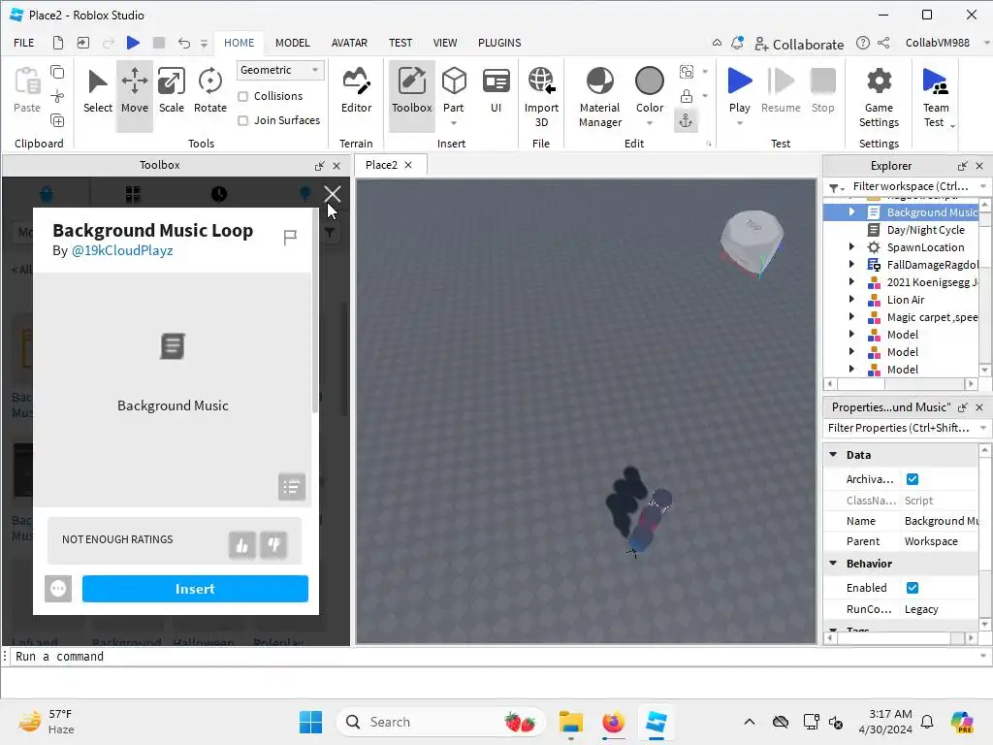Start the Play test

coord(739,82)
